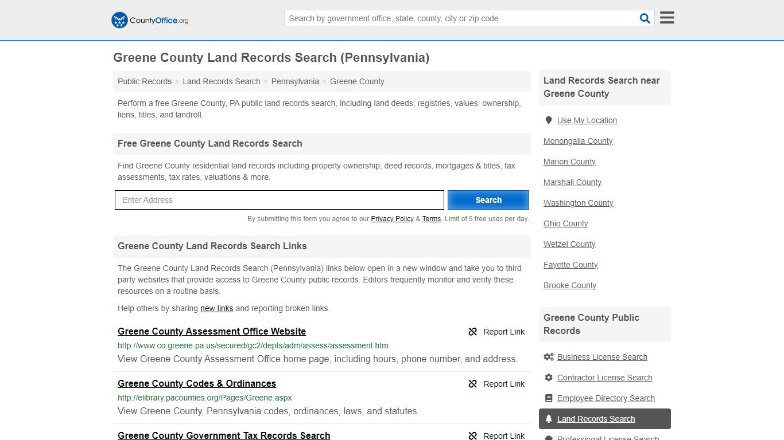
Task: Click the page title Greene County Land Records Search
Action: [271, 57]
